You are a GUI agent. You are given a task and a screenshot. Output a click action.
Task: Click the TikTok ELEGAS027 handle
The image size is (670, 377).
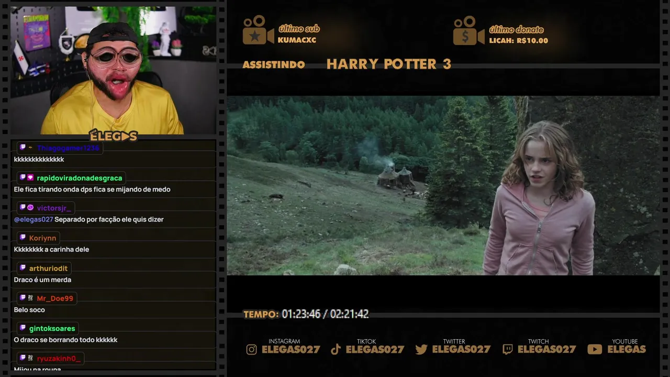375,349
